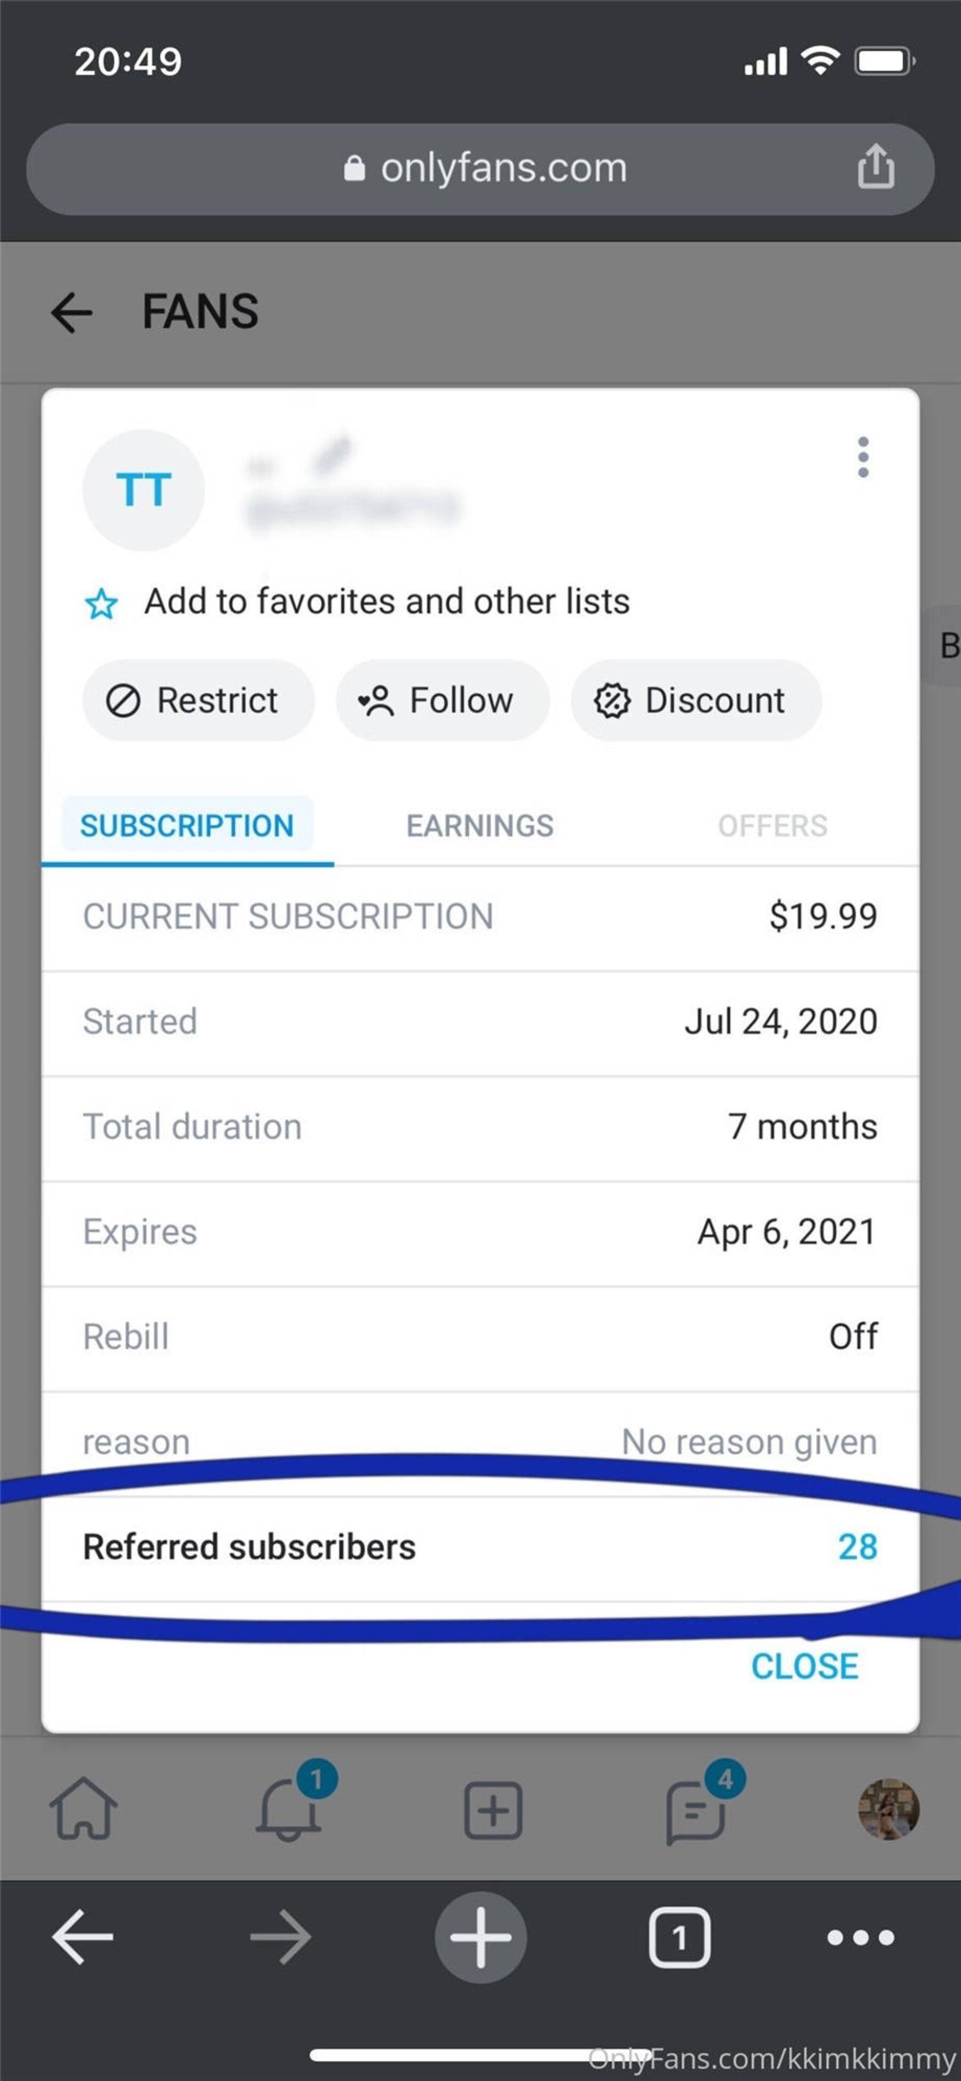Open the three-dot fan options menu
The height and width of the screenshot is (2081, 961).
coord(862,457)
